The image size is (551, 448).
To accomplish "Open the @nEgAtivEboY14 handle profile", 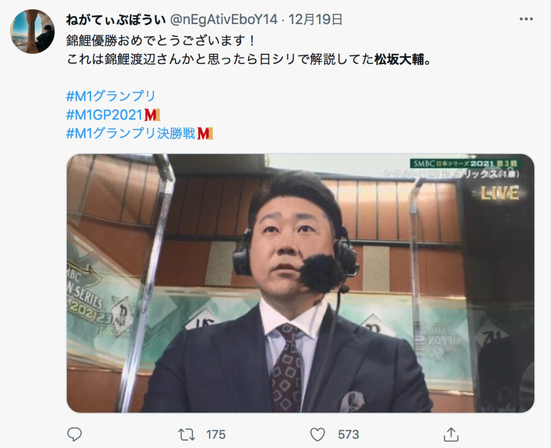I will 224,20.
